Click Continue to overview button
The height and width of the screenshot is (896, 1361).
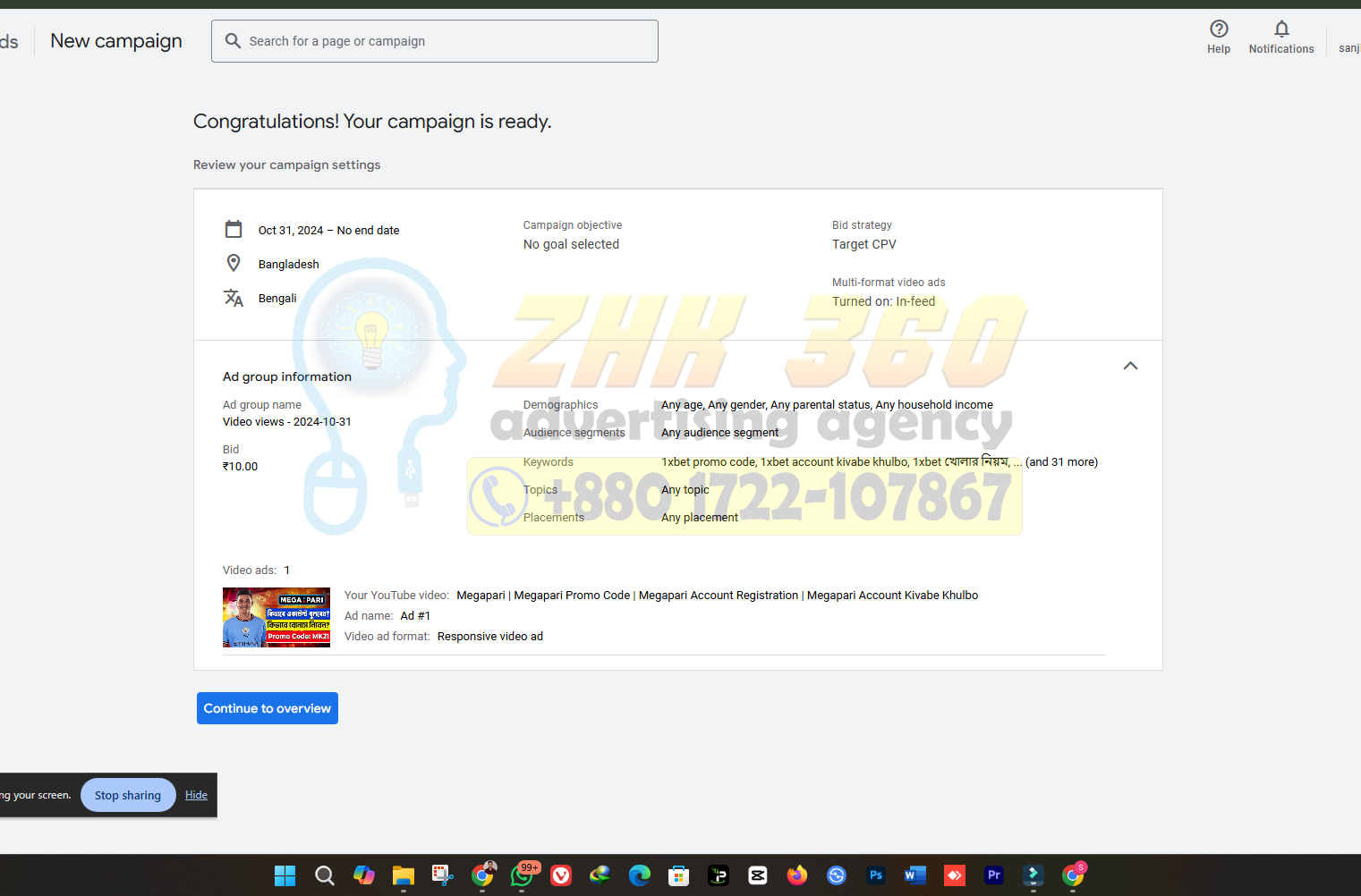268,708
